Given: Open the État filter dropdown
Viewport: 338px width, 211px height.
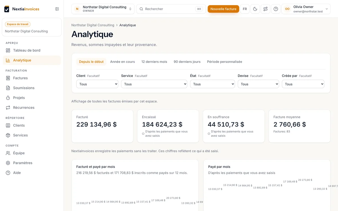Looking at the screenshot, I should click(212, 84).
